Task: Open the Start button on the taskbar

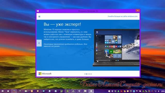Action: (x=3, y=91)
